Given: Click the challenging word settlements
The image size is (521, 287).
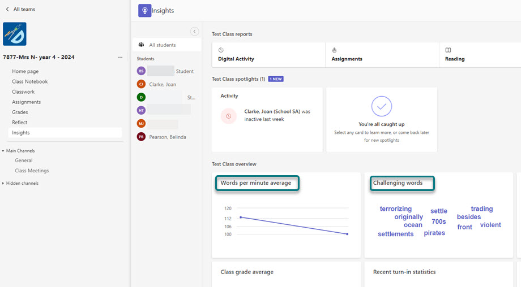Looking at the screenshot, I should click(x=396, y=234).
